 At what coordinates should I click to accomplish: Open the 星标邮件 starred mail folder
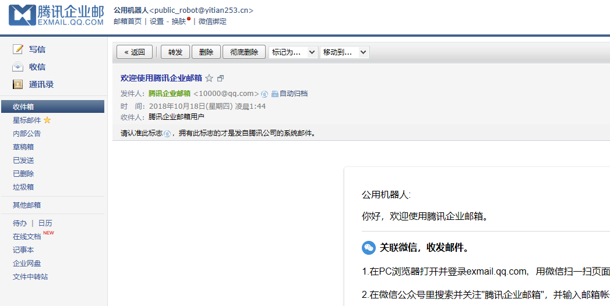27,120
